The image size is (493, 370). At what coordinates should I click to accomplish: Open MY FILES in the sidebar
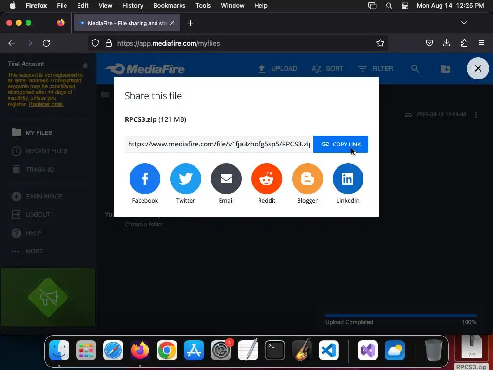point(32,132)
